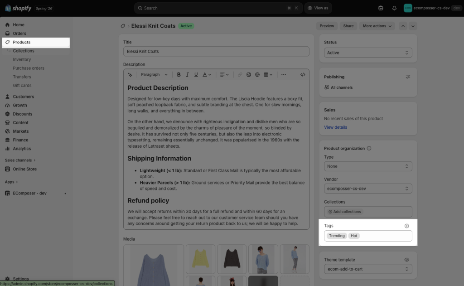Apply italic formatting in description toolbar
The height and width of the screenshot is (286, 464).
pyautogui.click(x=187, y=75)
